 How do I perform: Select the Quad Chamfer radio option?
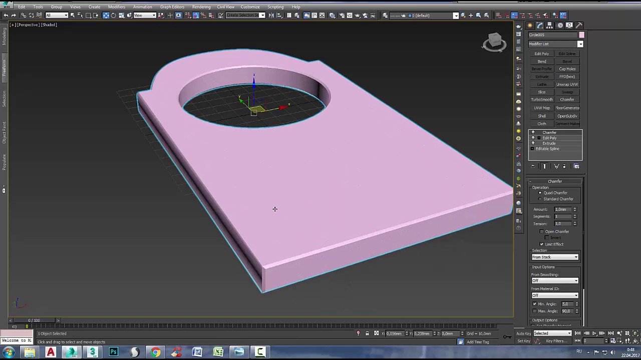[540, 193]
